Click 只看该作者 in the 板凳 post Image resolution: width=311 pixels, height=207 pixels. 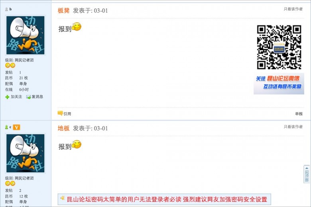[x=293, y=9]
